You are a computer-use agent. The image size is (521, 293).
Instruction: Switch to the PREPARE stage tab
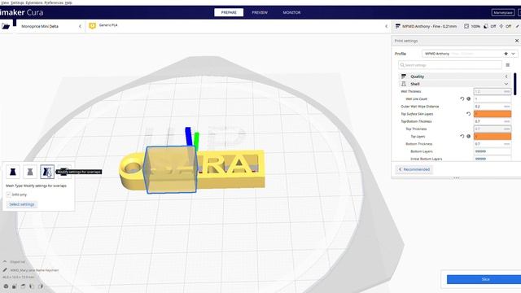pyautogui.click(x=229, y=12)
